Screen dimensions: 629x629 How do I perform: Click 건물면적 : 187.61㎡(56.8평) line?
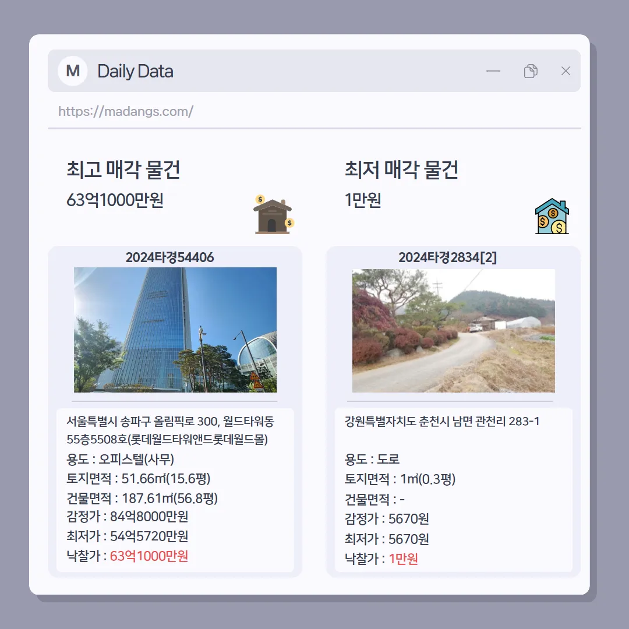point(142,498)
